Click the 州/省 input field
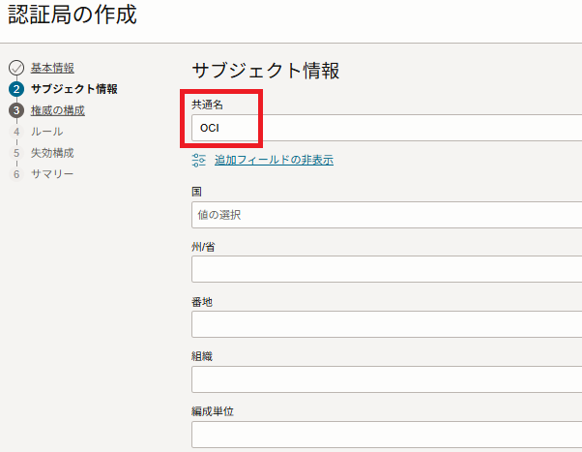This screenshot has height=452, width=582. coord(387,269)
